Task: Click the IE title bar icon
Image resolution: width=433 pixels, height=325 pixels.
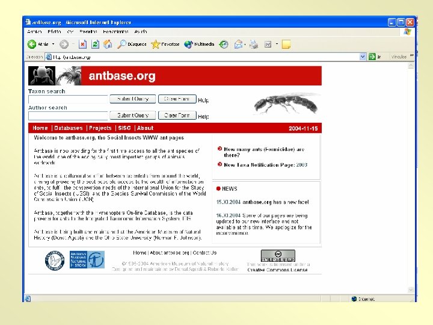Action: (28, 22)
